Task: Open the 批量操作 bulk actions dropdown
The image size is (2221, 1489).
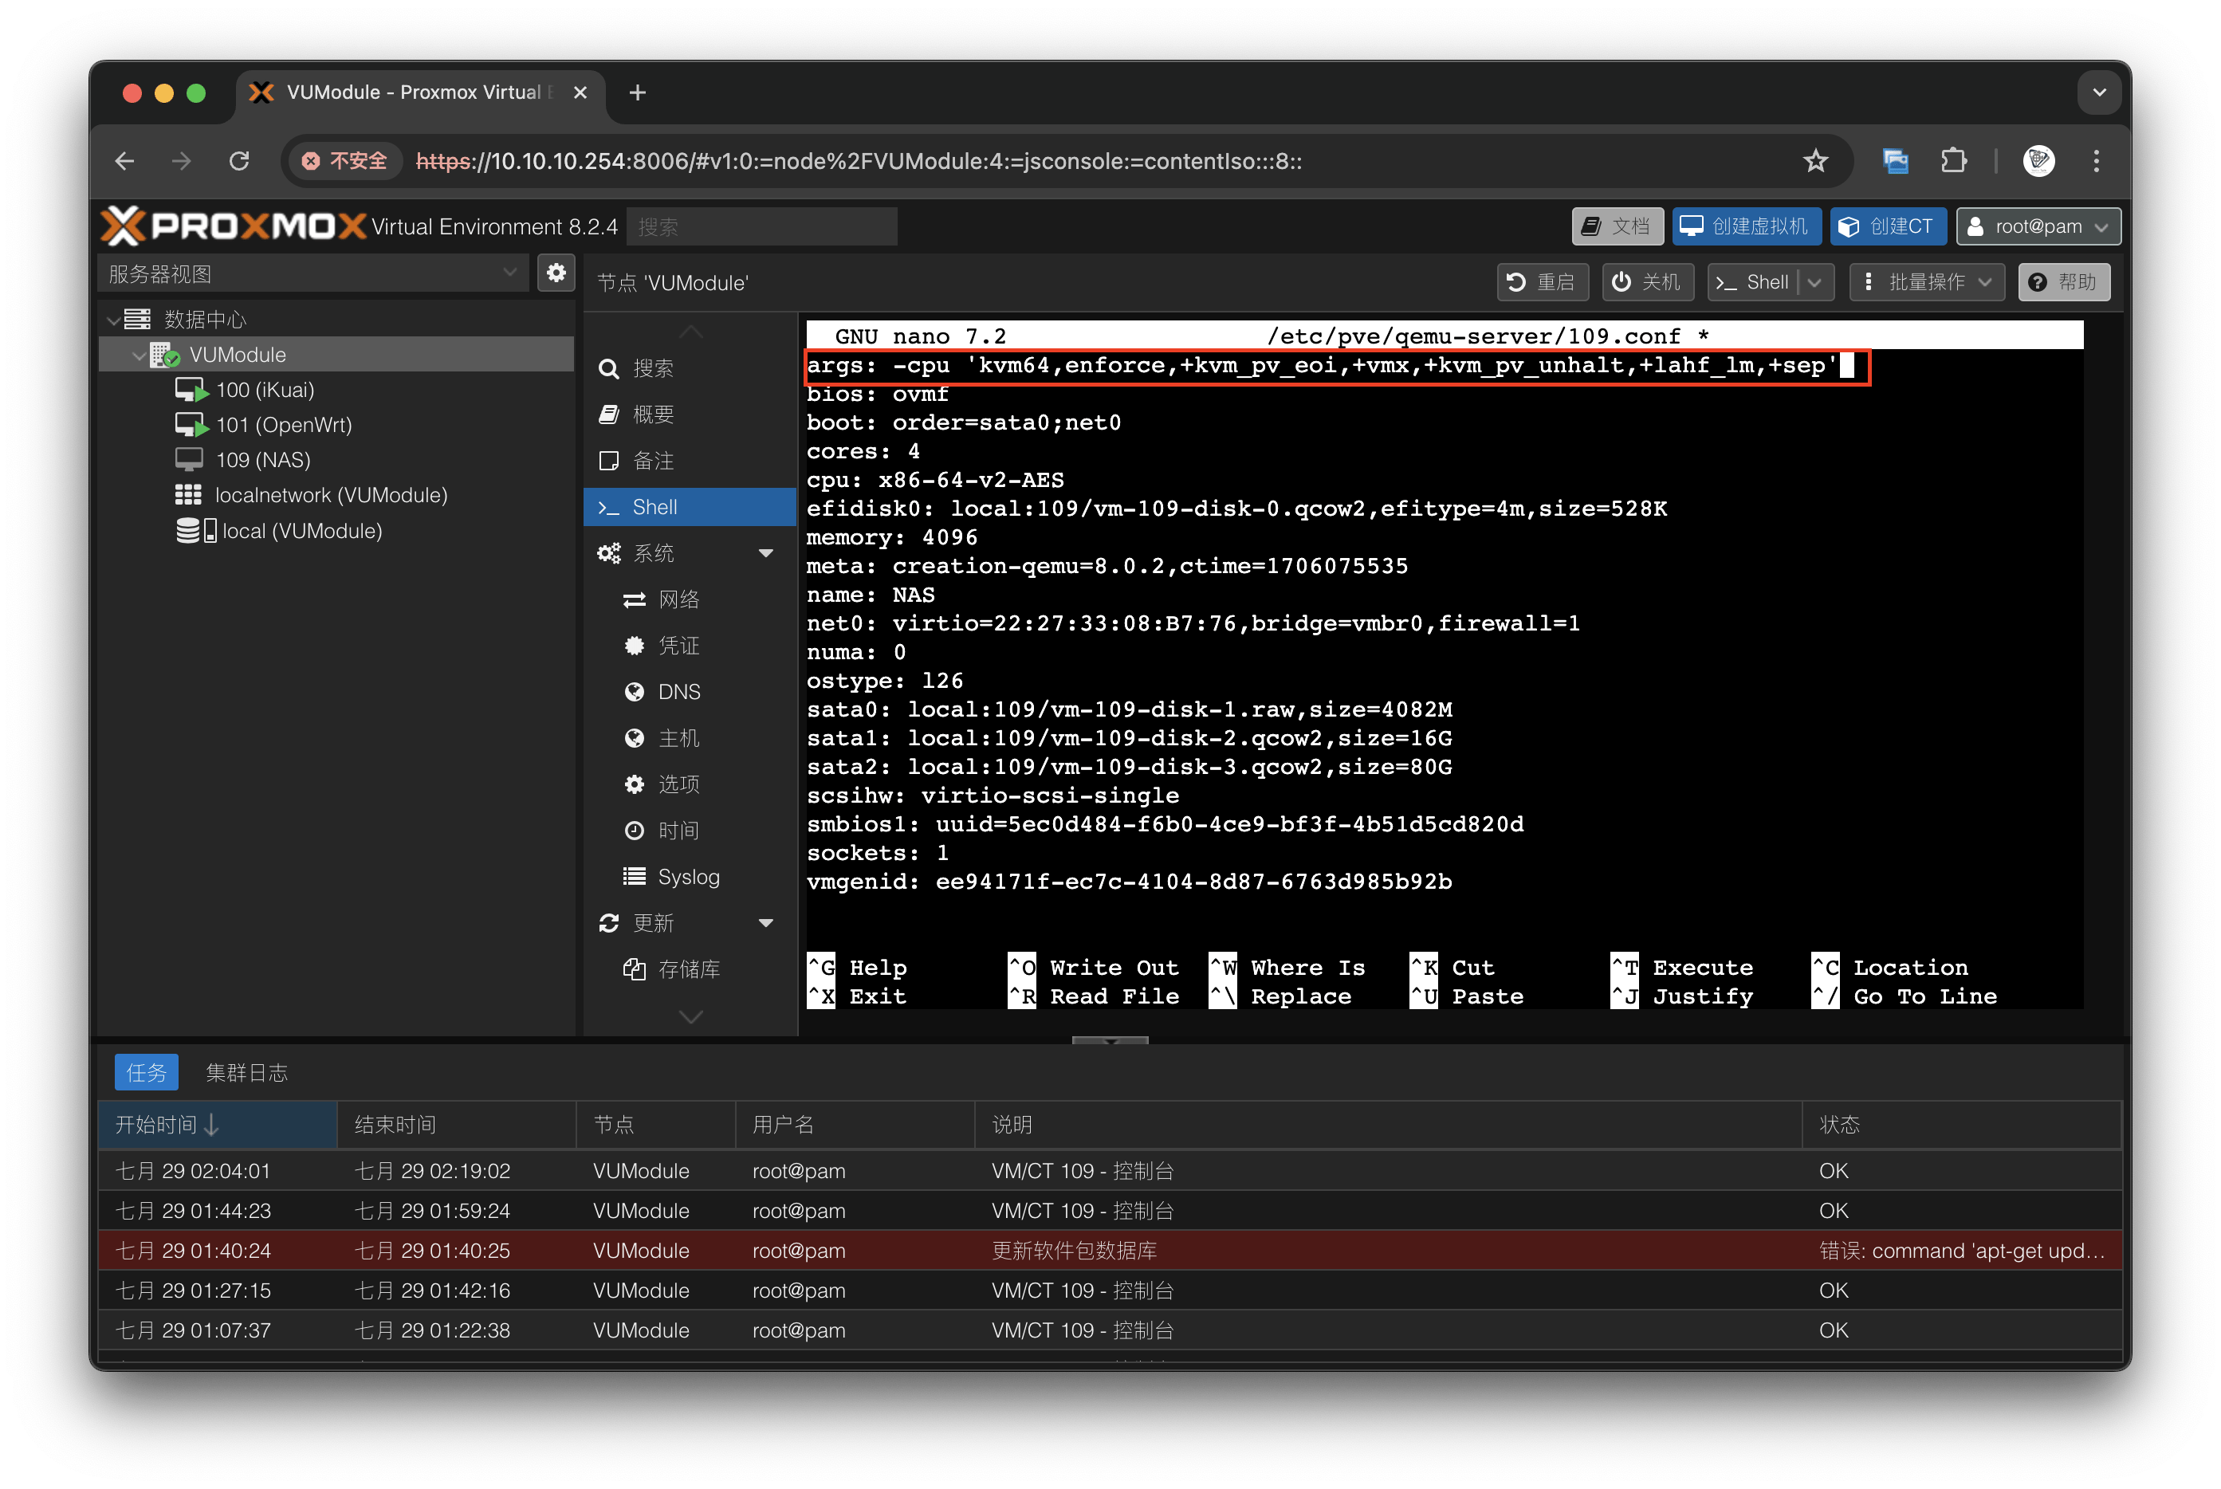Action: (x=1926, y=282)
